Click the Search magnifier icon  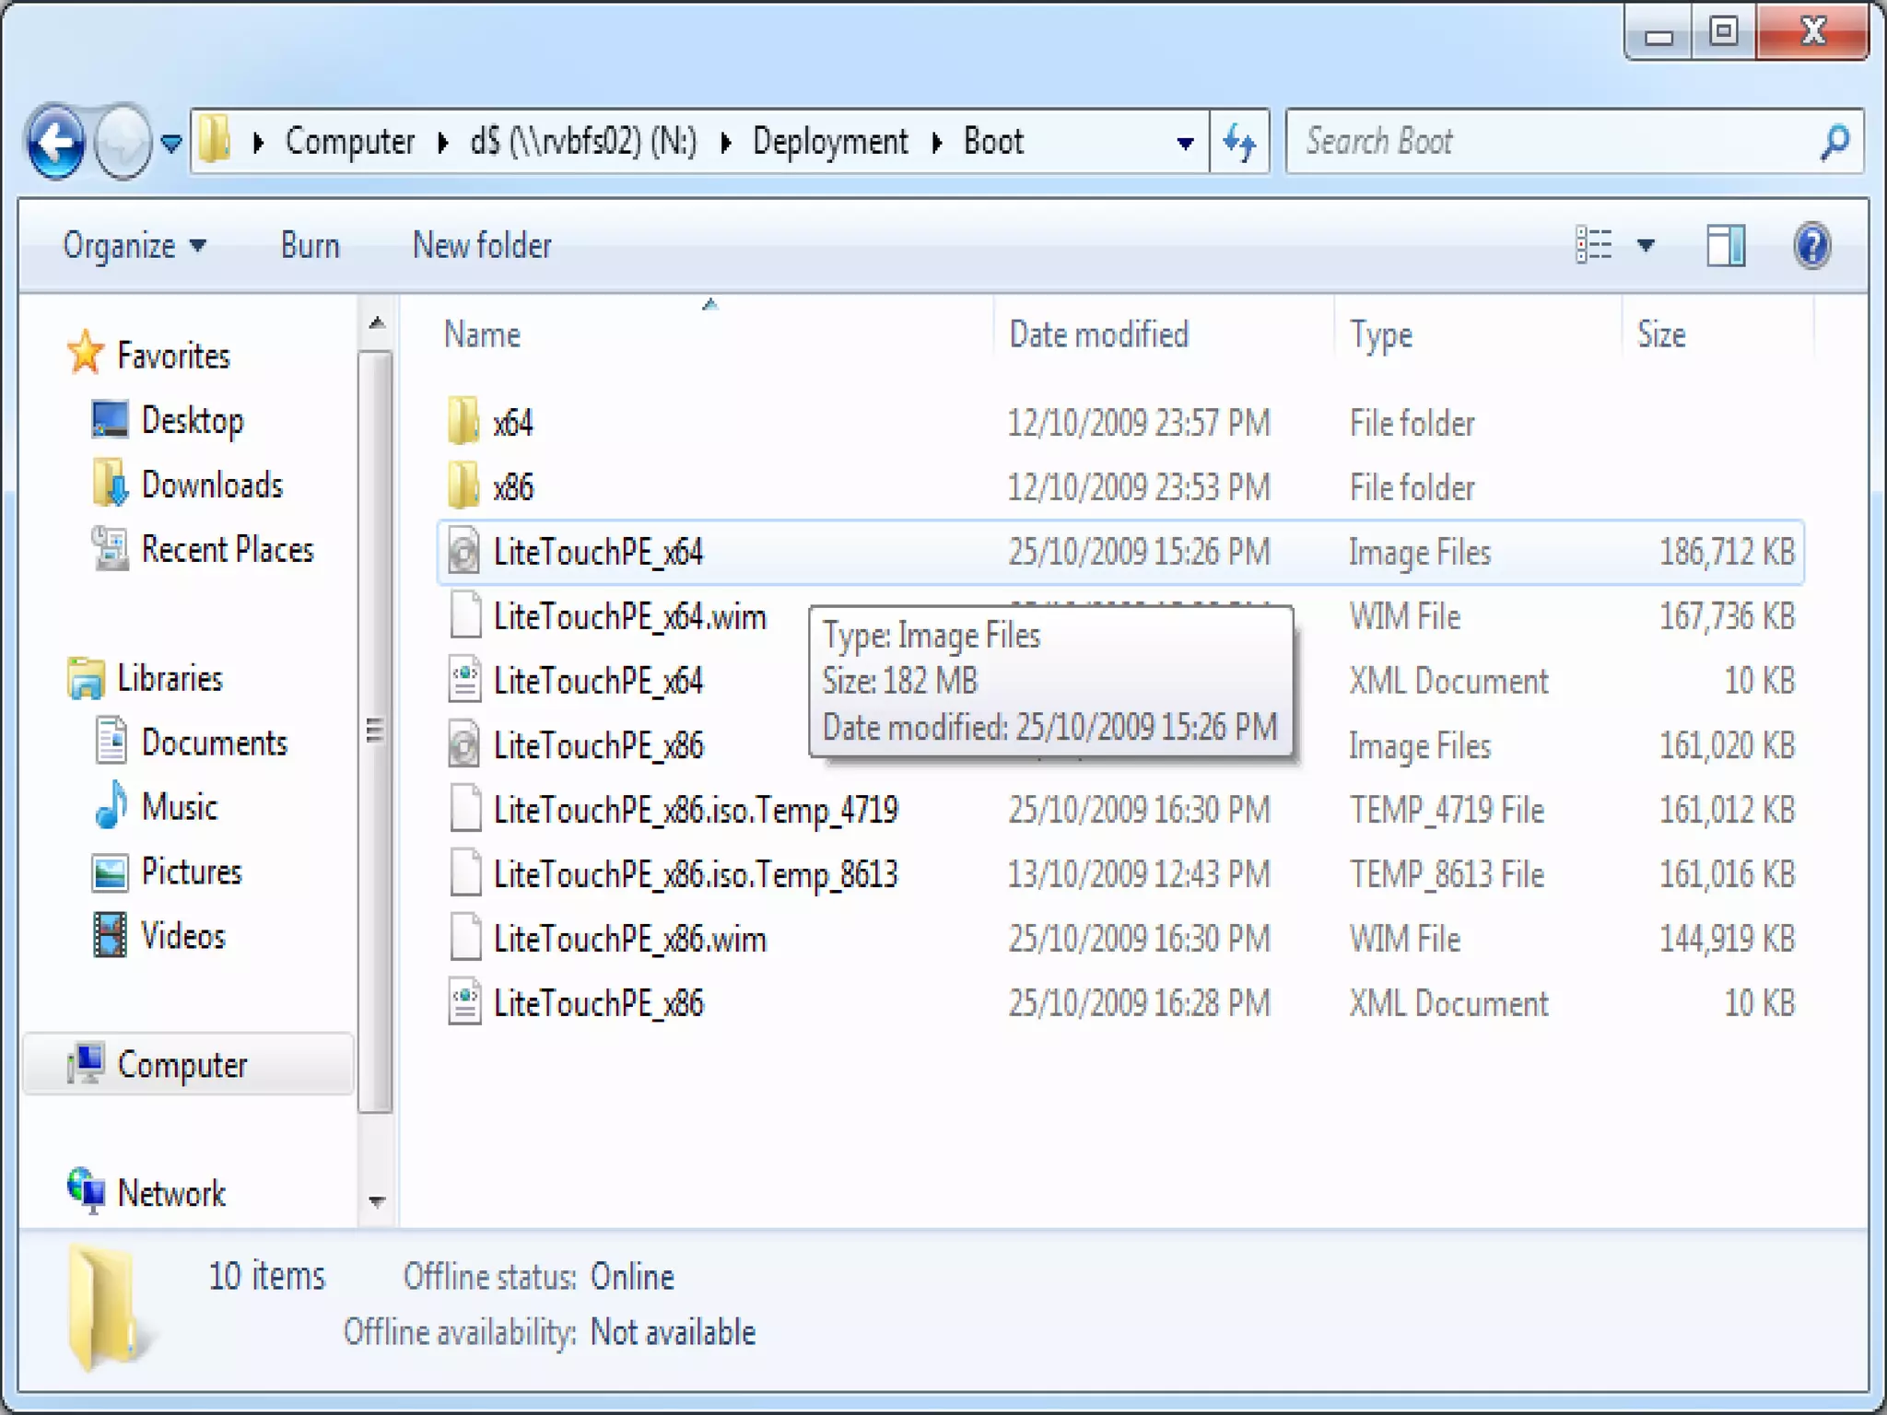coord(1834,142)
